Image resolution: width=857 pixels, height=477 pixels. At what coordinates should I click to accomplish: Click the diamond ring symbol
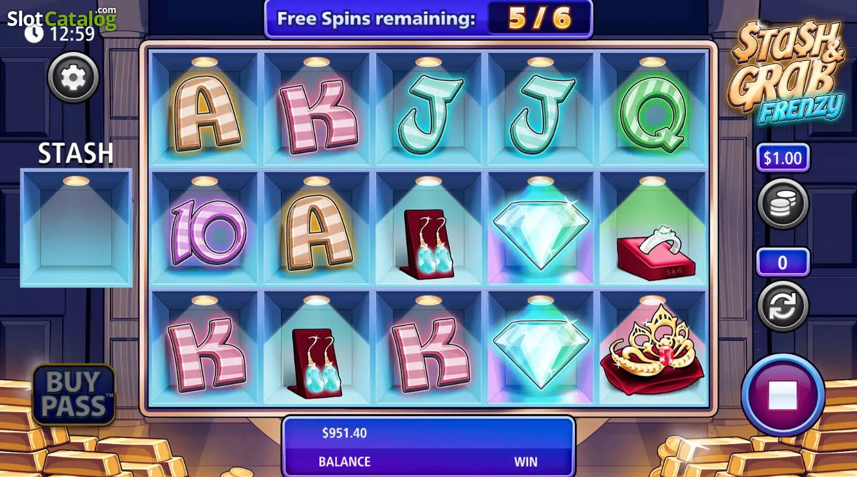pos(656,253)
